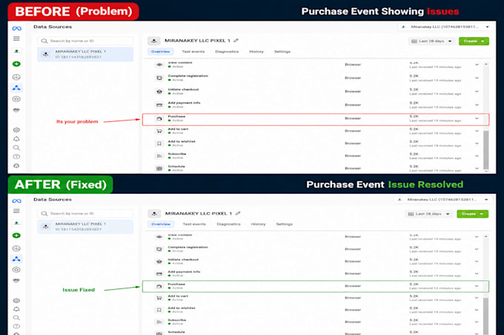Image resolution: width=504 pixels, height=335 pixels.
Task: Open the hamburger menu in the AFTER screenshot sidebar
Action: (x=16, y=211)
